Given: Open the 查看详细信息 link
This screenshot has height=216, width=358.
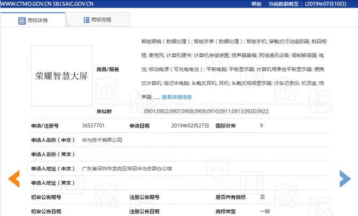Looking at the screenshot, I should (x=177, y=97).
